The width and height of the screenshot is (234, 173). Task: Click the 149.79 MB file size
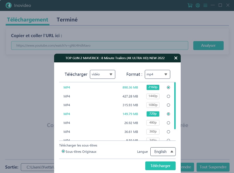130,114
